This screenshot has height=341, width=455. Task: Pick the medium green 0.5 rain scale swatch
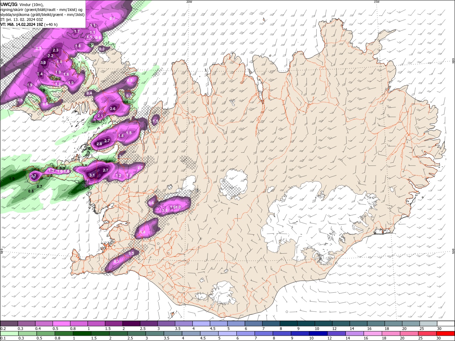click(x=45, y=334)
